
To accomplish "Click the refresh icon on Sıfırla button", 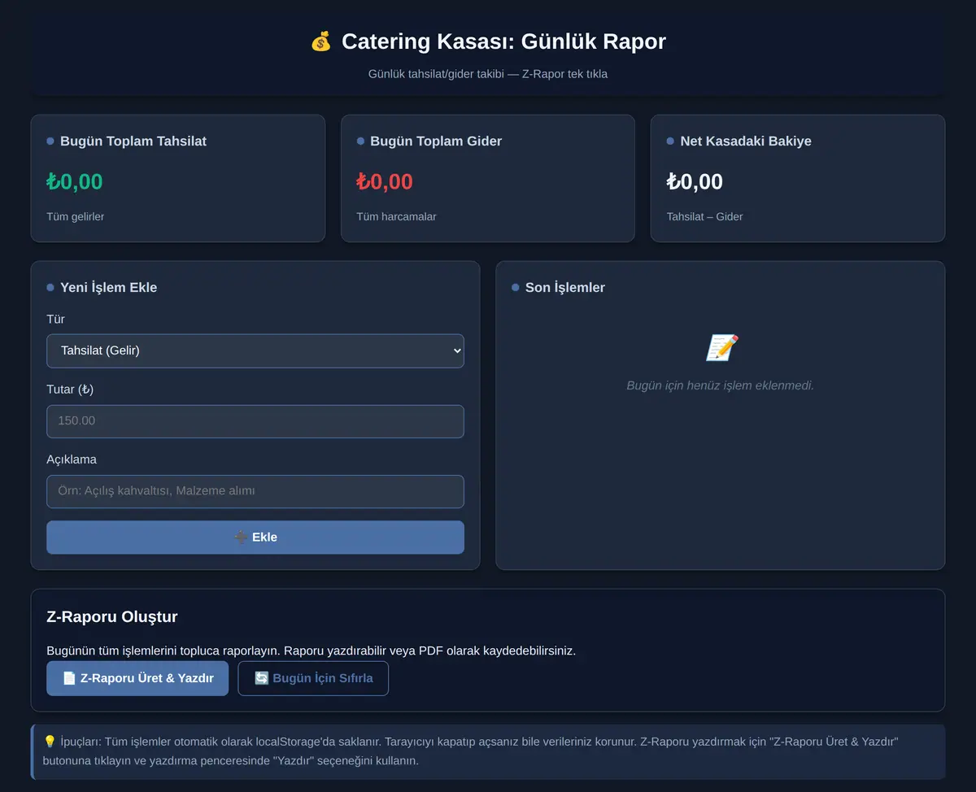I will (262, 678).
